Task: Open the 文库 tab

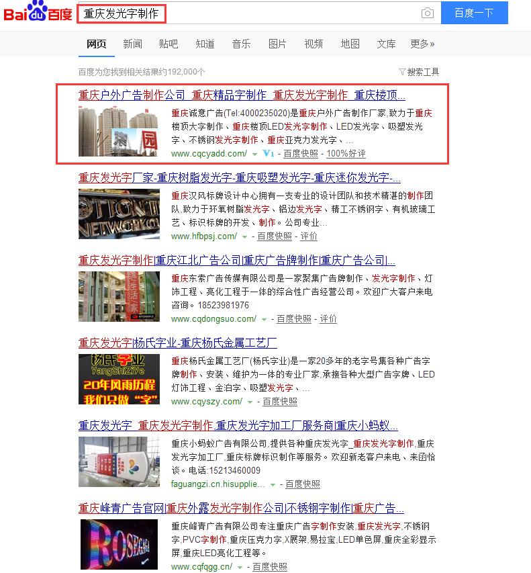Action: [386, 44]
